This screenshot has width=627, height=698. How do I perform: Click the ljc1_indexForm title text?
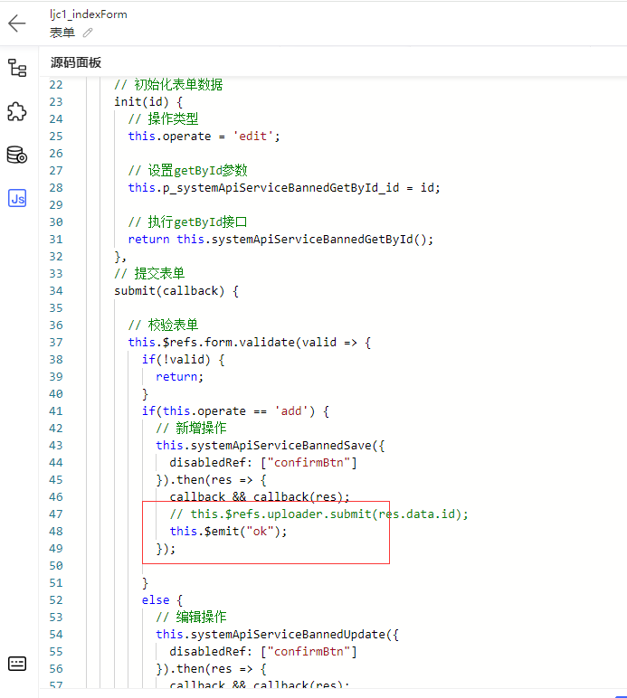point(88,14)
